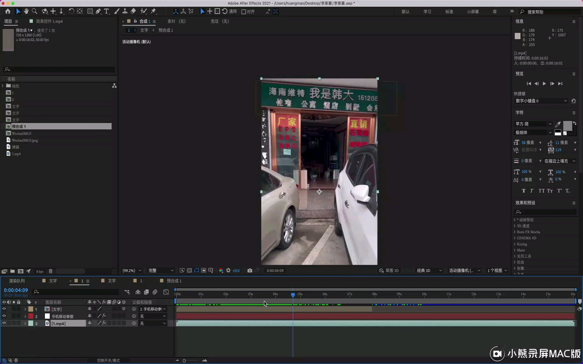Enable the 对齐 snapping checkbox
This screenshot has height=364, width=583.
[244, 12]
